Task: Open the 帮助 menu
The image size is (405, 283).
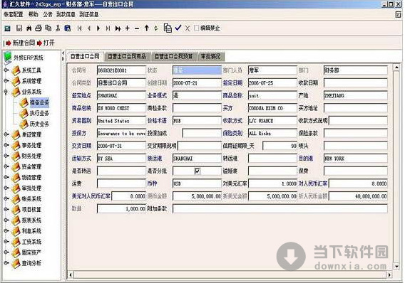Action: (34, 14)
